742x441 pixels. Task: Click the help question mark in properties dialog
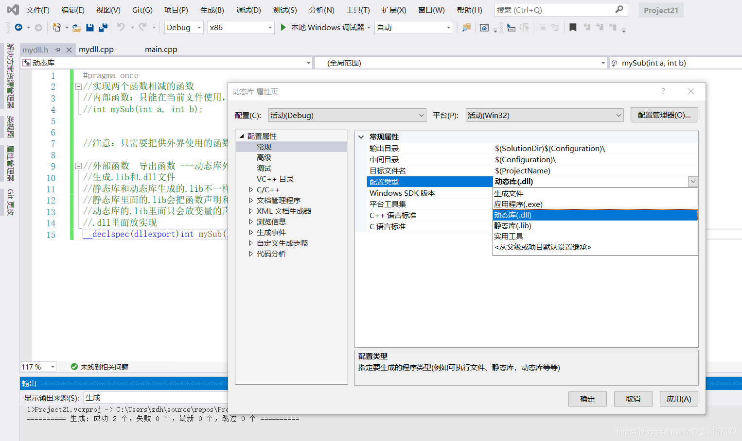tap(663, 91)
